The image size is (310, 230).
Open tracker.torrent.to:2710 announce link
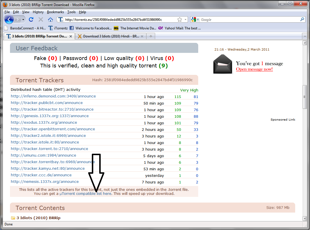tap(49, 149)
